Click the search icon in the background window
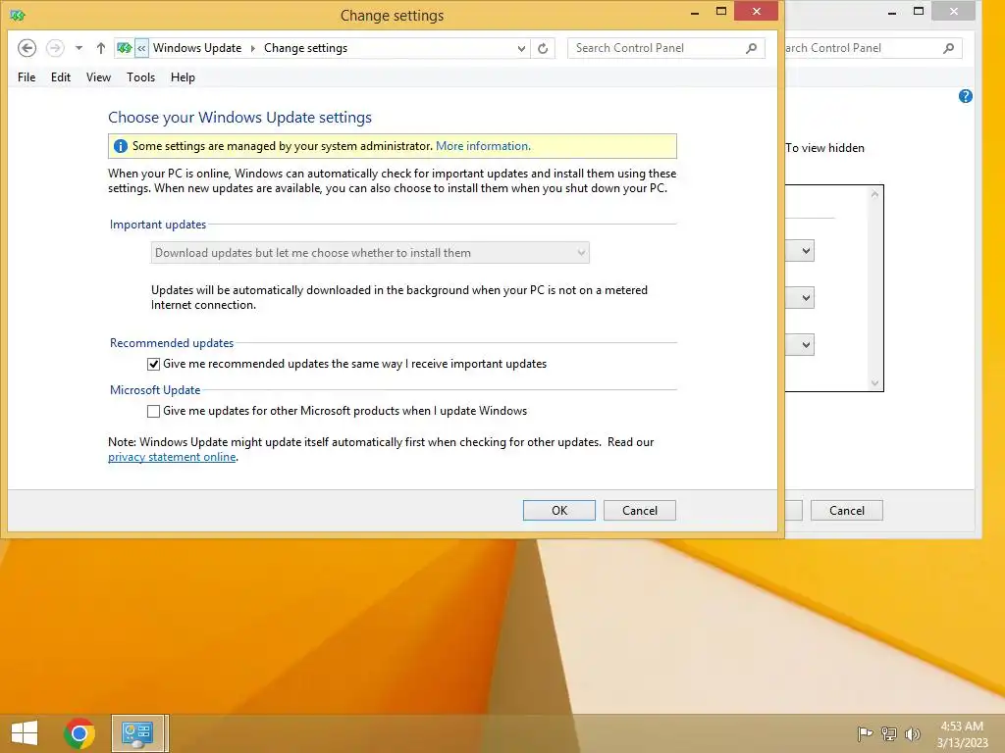The width and height of the screenshot is (1005, 753). [x=949, y=48]
